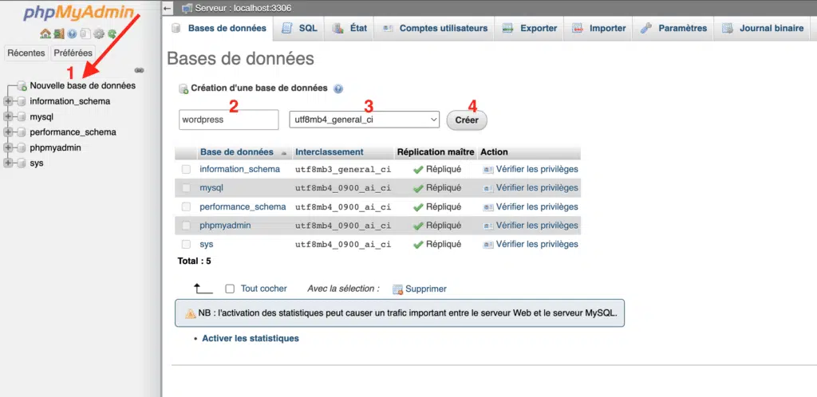Follow the Activer les statistiques link

point(251,338)
